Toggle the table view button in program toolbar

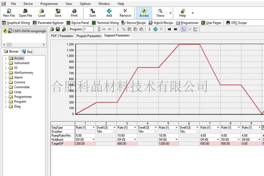196,29
